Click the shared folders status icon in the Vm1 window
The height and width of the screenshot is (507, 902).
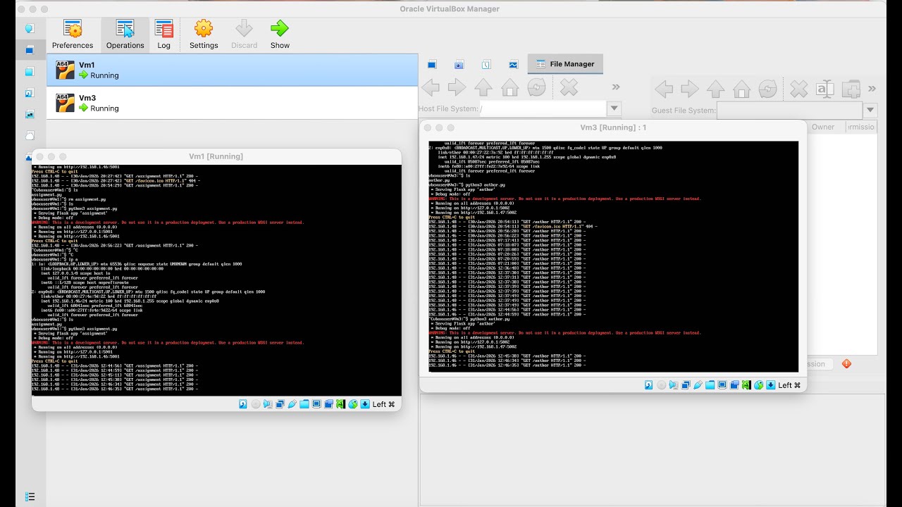[x=304, y=404]
